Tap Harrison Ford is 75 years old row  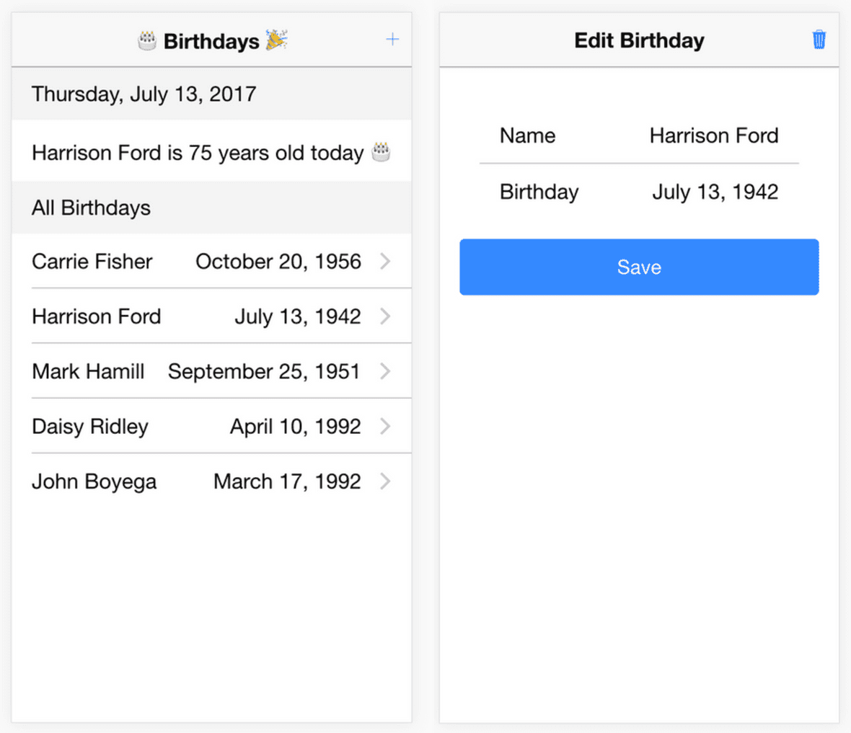coord(198,153)
